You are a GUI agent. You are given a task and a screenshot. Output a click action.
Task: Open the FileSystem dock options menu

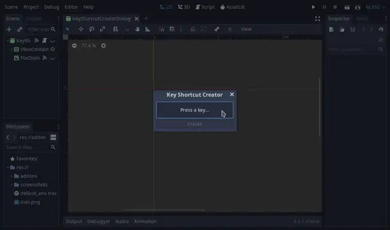pyautogui.click(x=58, y=126)
